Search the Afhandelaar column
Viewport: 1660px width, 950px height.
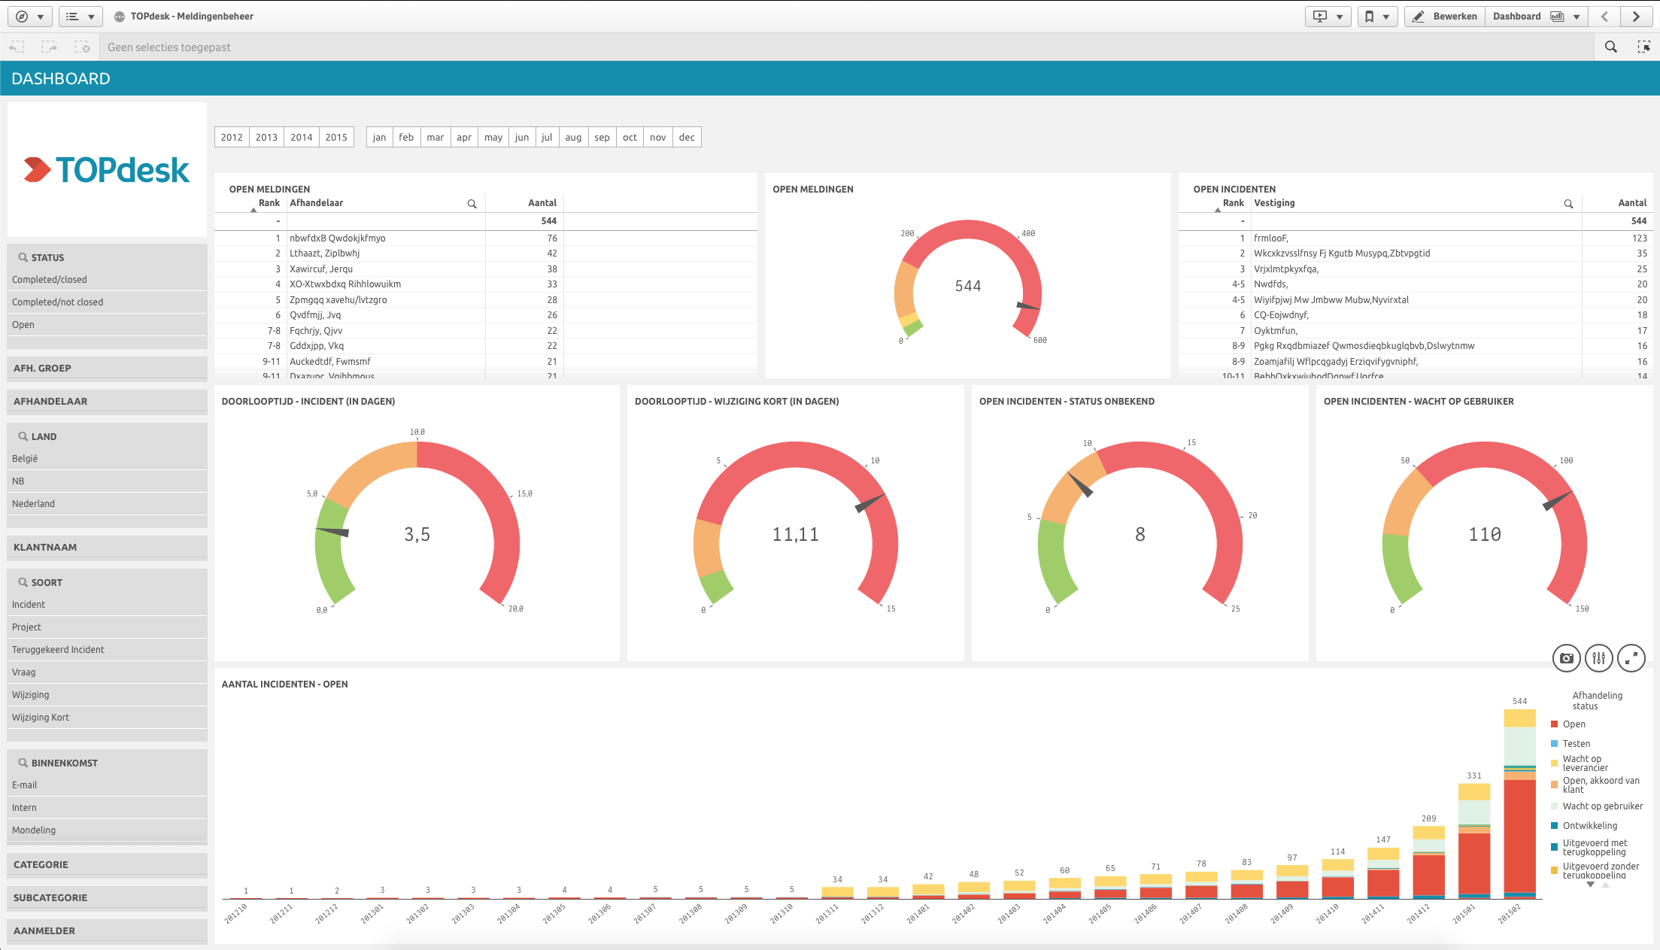(x=472, y=204)
